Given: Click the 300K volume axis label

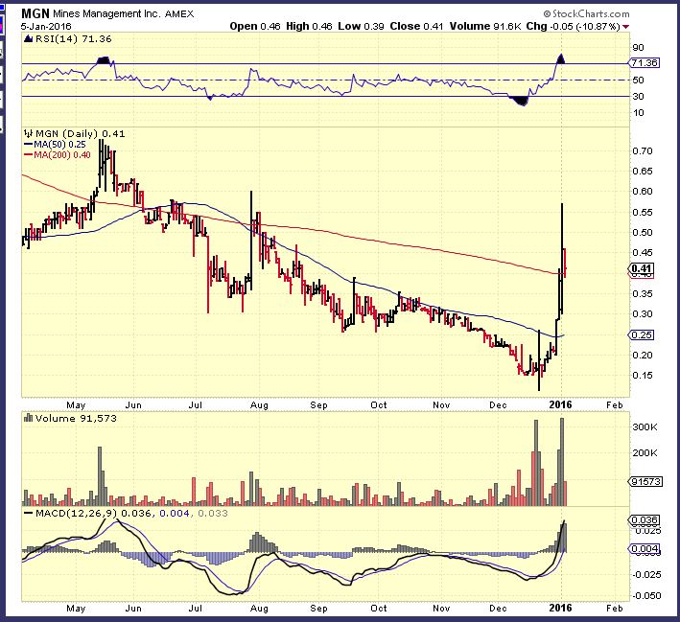Looking at the screenshot, I should [645, 427].
